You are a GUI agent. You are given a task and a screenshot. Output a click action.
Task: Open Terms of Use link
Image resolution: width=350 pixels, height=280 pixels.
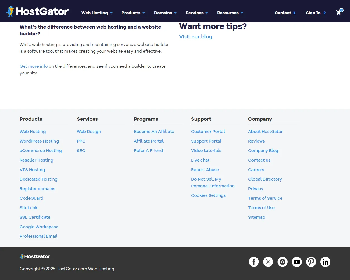(261, 208)
